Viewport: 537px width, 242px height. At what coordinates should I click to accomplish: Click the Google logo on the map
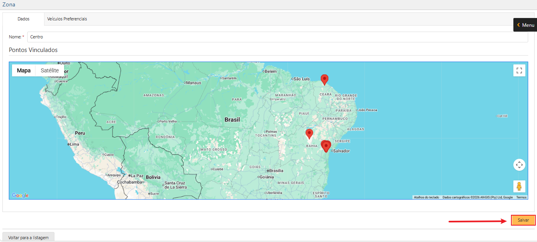(x=20, y=195)
